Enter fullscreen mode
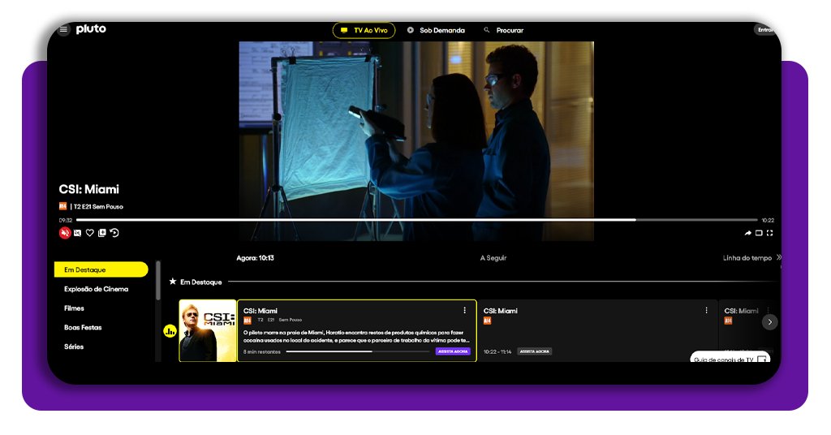The height and width of the screenshot is (435, 831). (x=769, y=233)
